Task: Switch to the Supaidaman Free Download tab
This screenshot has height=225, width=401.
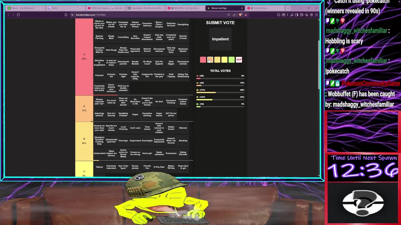Action: (x=145, y=8)
